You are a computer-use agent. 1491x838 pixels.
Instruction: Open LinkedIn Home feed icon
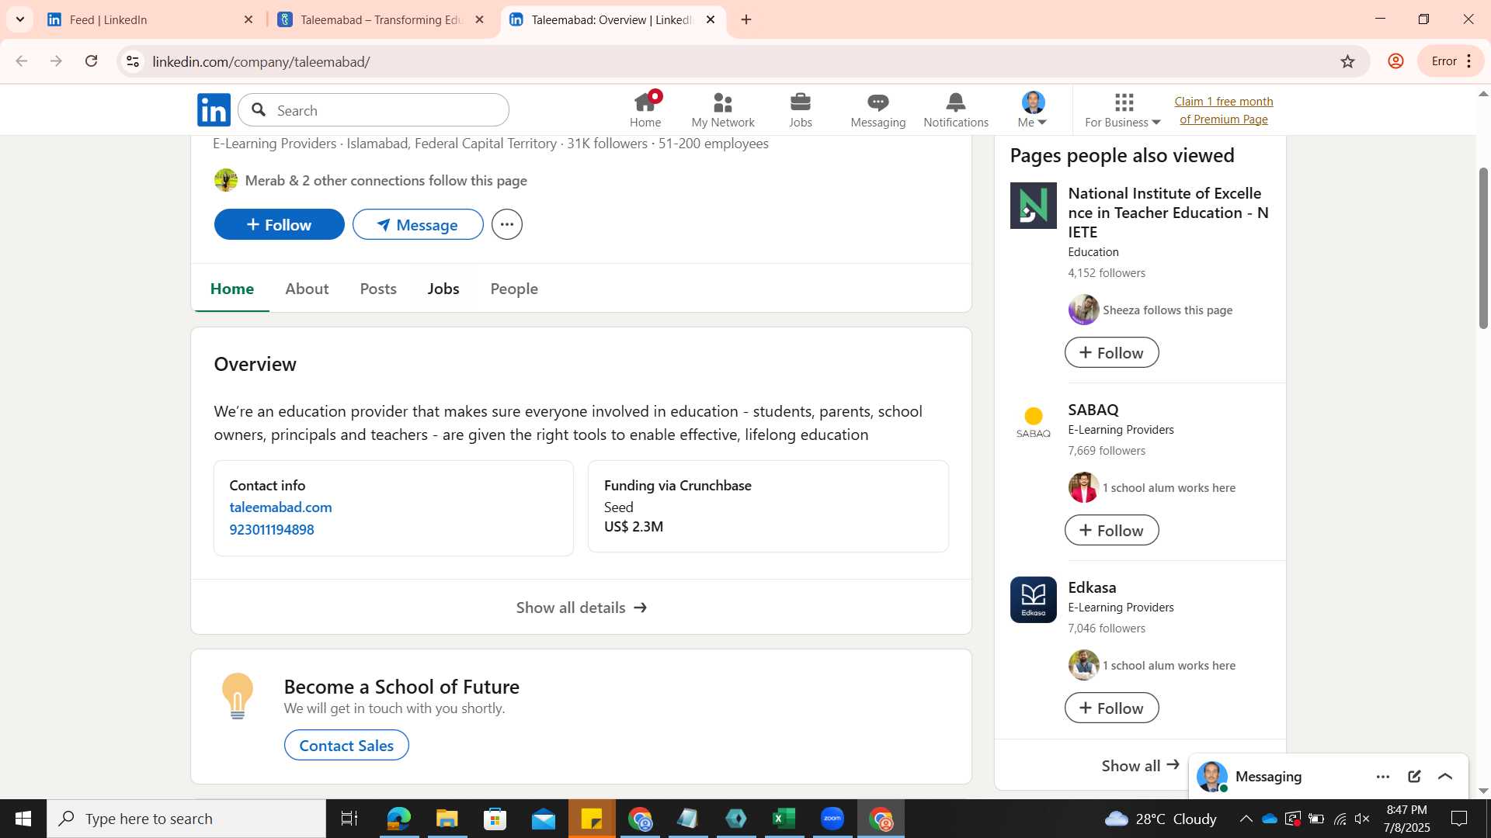click(645, 109)
